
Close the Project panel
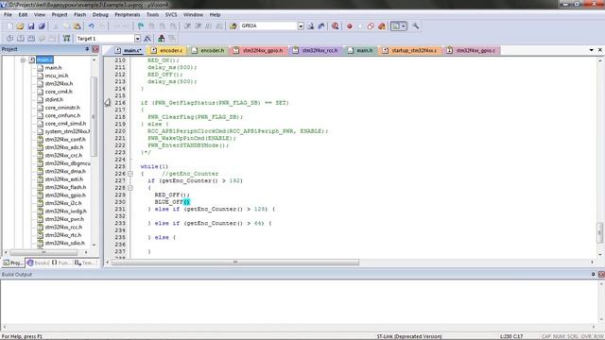click(x=95, y=49)
